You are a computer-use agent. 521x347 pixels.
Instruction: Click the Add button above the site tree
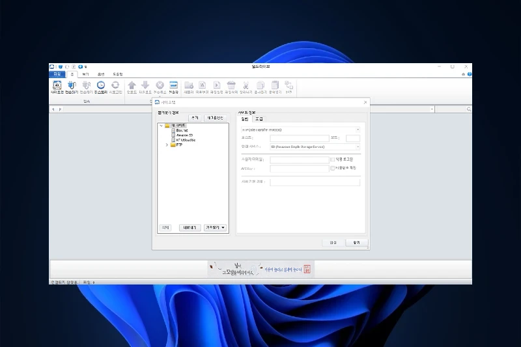(x=195, y=118)
